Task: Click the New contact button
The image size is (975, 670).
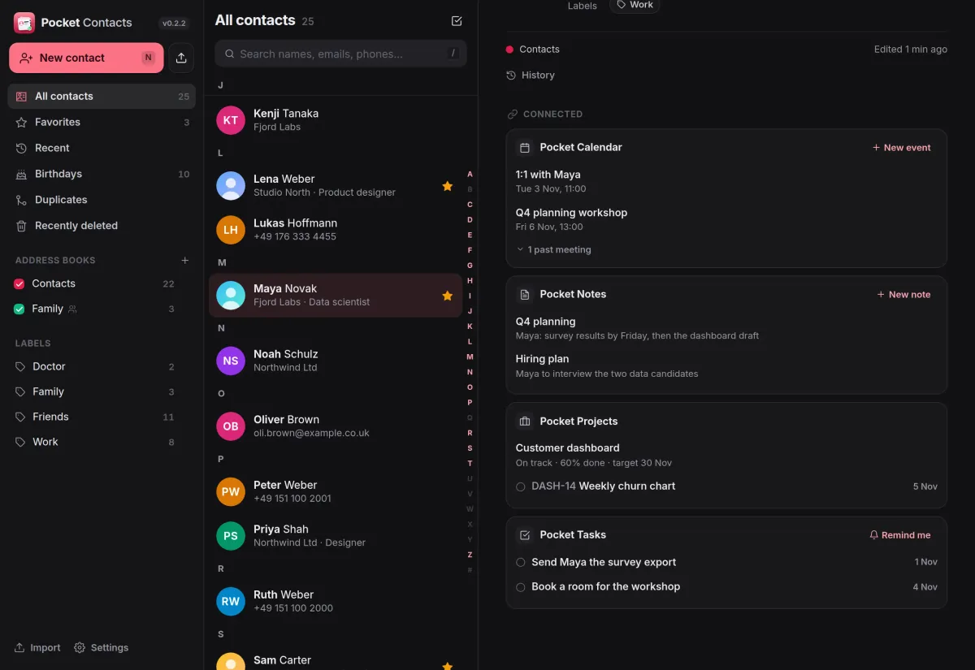Action: coord(86,58)
